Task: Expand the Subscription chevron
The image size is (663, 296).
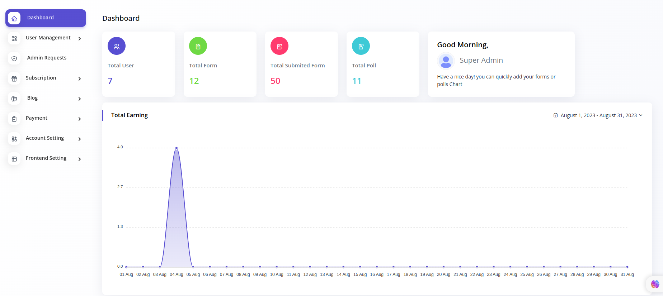Action: click(x=80, y=78)
